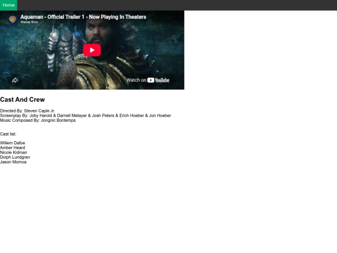Play the Aquaman trailer video
The image size is (337, 253).
tap(92, 50)
